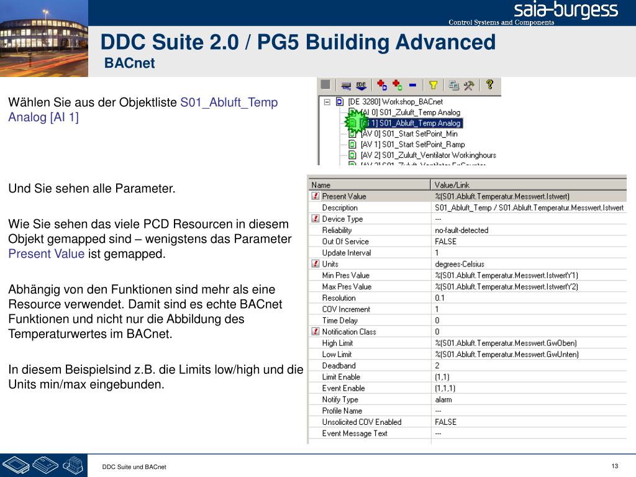Click the EDE export toolbar icon
This screenshot has height=477, width=636.
point(361,85)
